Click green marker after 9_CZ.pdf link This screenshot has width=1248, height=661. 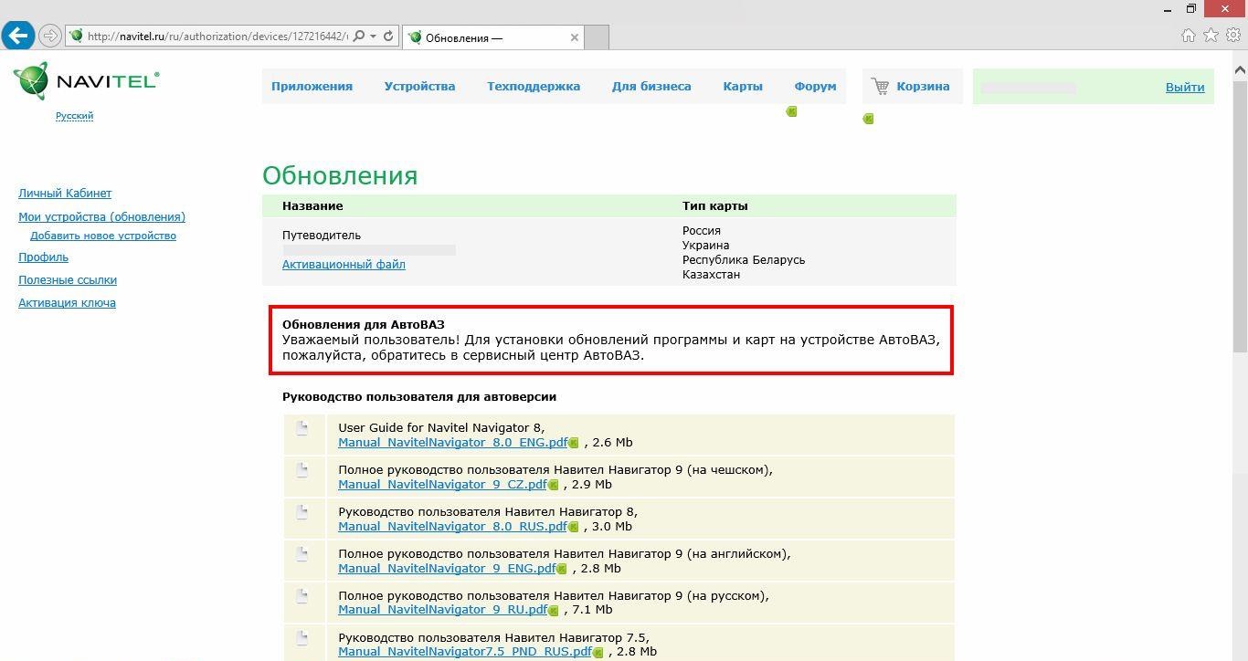553,486
